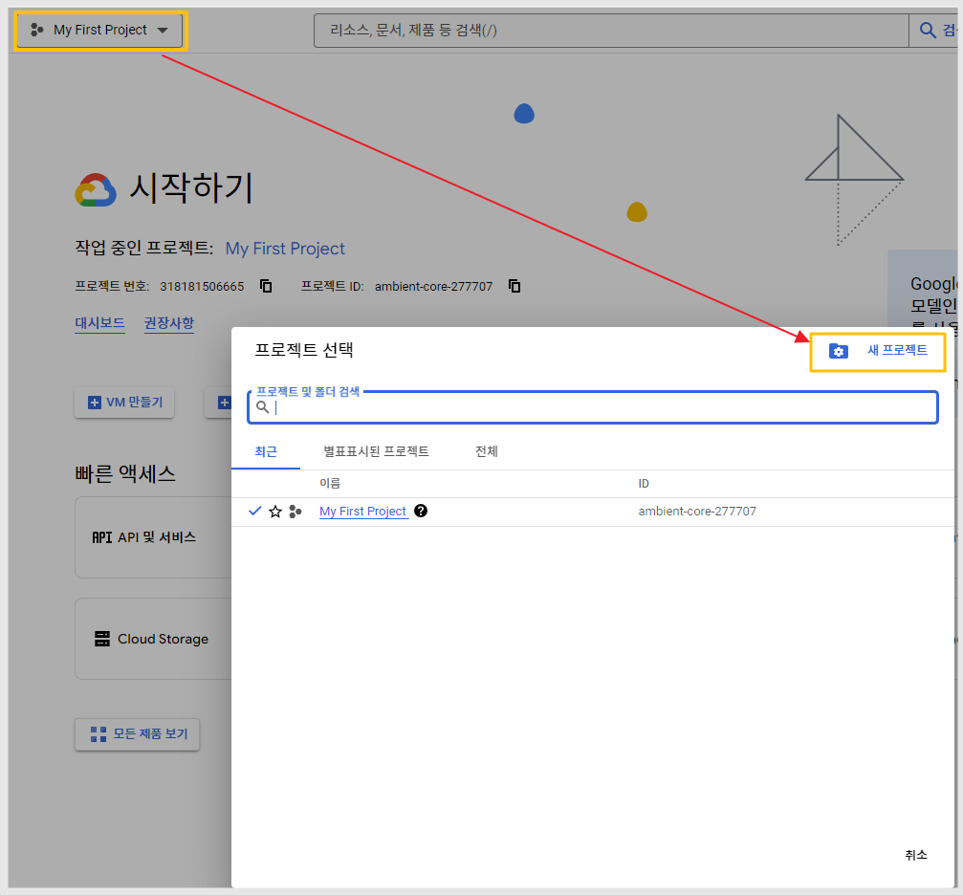Open the My First Project working project link
Screen dimensions: 963x895
tap(285, 249)
